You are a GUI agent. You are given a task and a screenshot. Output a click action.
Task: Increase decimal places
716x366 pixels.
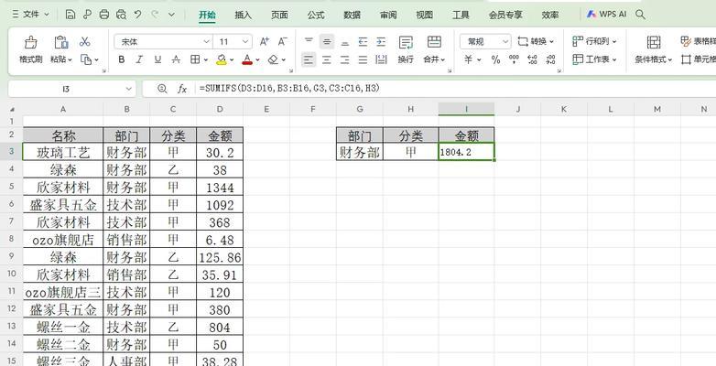click(532, 59)
